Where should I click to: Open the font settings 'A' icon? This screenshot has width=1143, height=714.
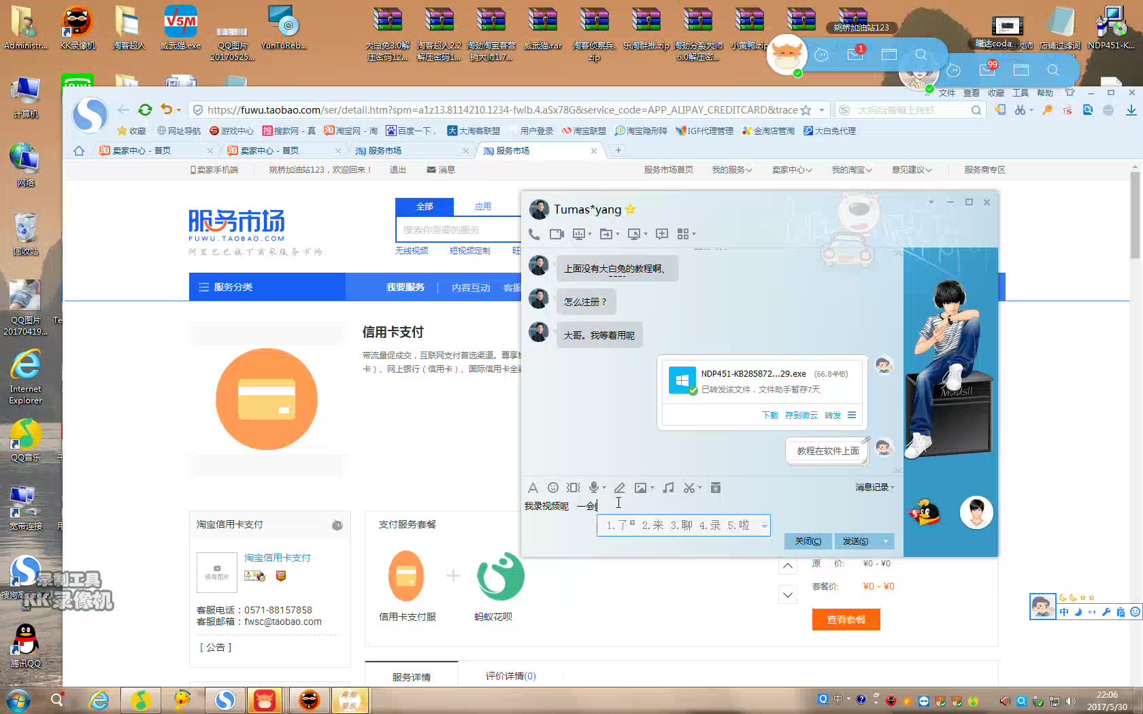coord(533,488)
